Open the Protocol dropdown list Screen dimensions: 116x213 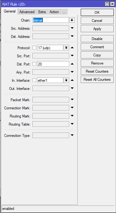pyautogui.click(x=66, y=48)
